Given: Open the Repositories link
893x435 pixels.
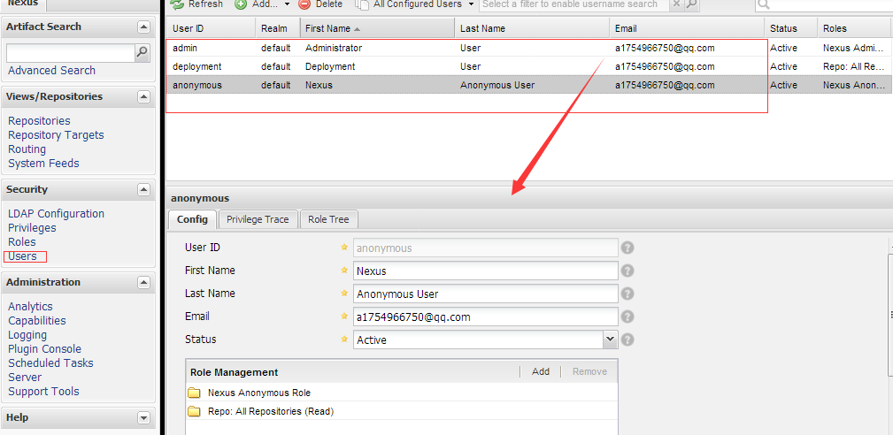Looking at the screenshot, I should (x=39, y=121).
